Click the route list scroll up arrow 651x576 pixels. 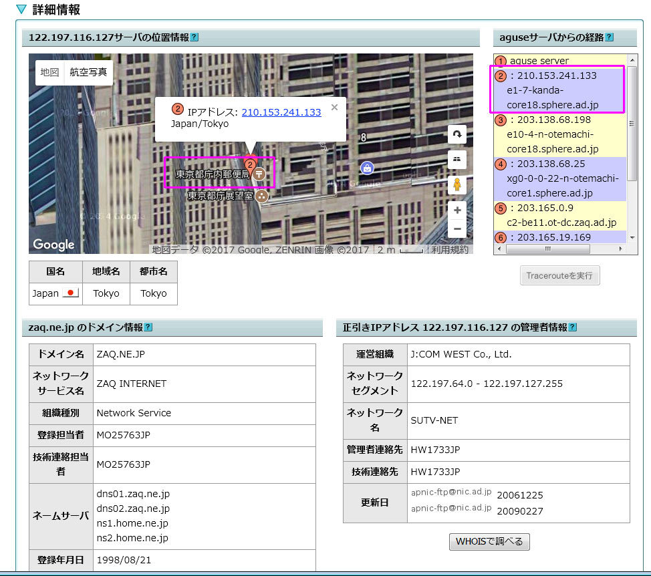[x=632, y=59]
